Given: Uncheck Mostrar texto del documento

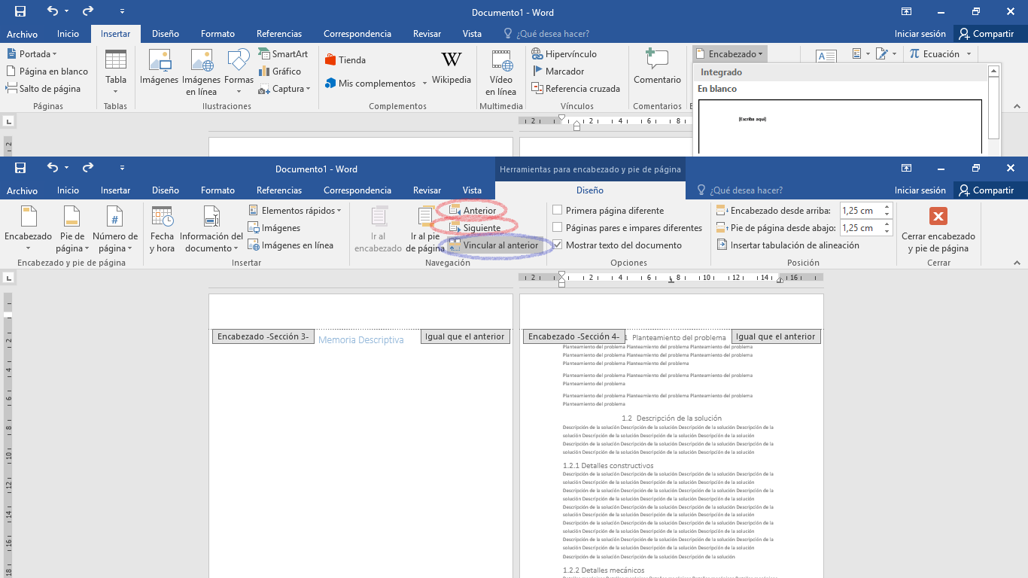Looking at the screenshot, I should click(x=617, y=245).
